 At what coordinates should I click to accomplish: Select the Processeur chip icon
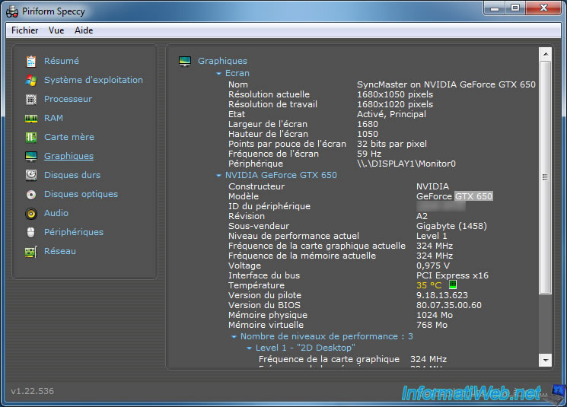[x=31, y=99]
